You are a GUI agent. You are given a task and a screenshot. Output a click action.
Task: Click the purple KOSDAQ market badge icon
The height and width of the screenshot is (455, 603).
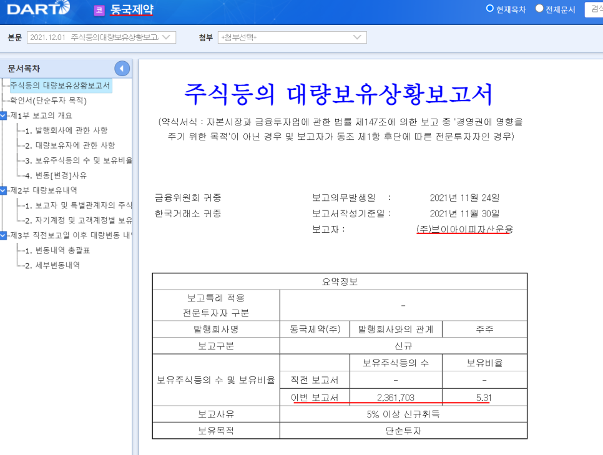pos(99,10)
